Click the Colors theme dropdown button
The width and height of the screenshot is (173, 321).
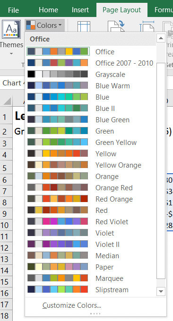pyautogui.click(x=45, y=25)
